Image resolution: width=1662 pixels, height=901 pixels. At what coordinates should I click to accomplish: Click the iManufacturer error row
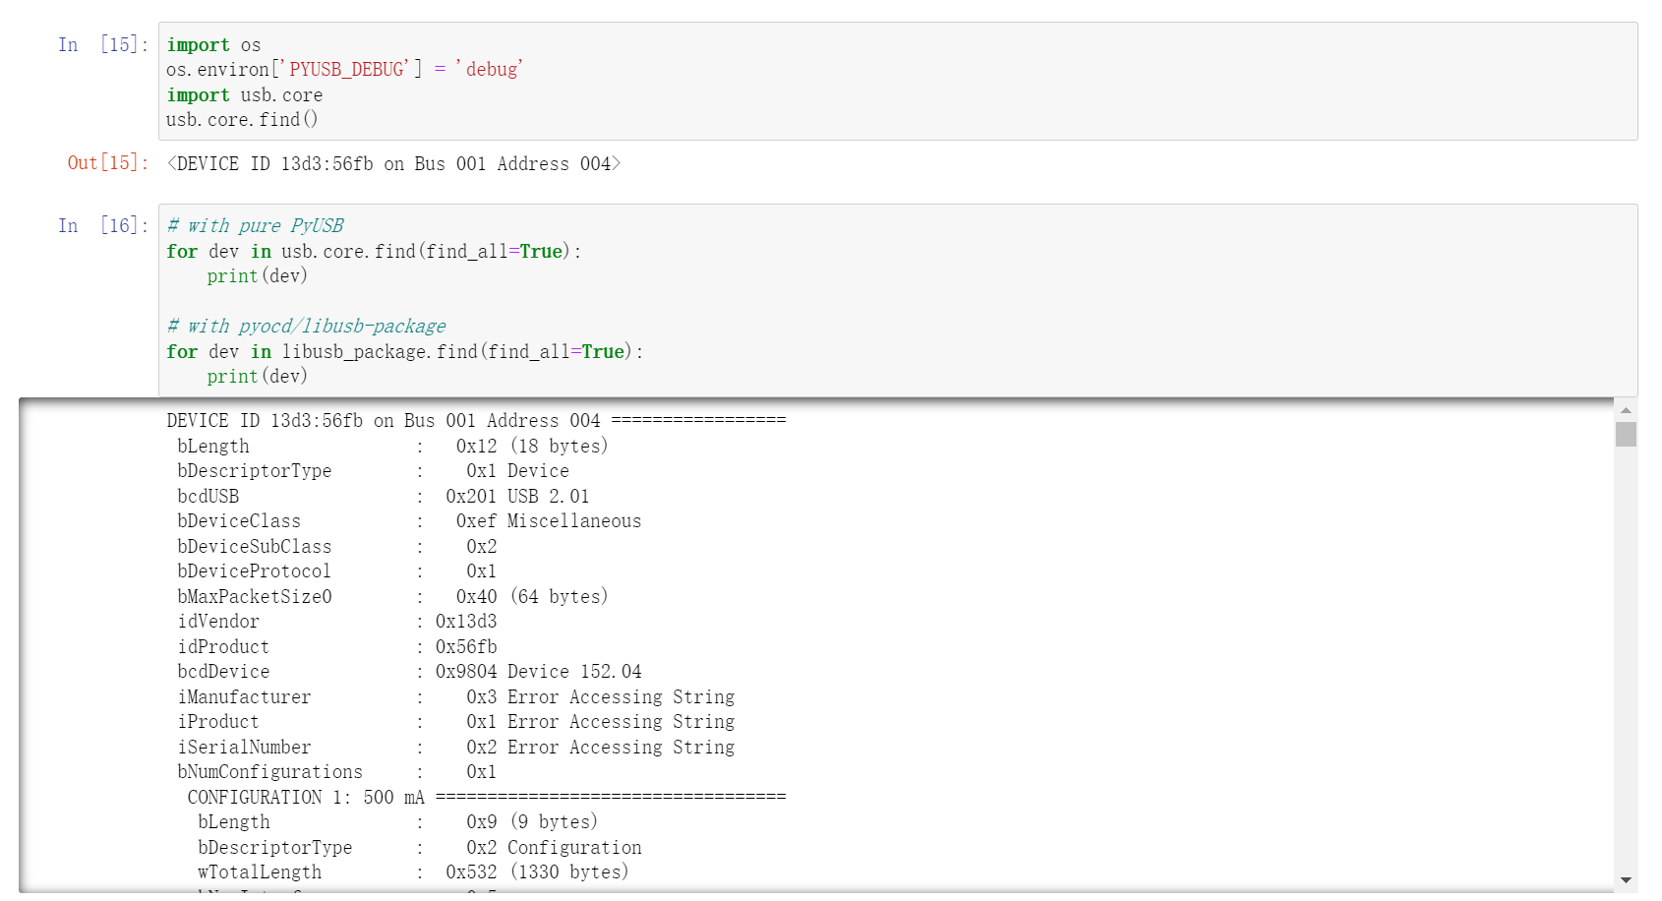(456, 697)
